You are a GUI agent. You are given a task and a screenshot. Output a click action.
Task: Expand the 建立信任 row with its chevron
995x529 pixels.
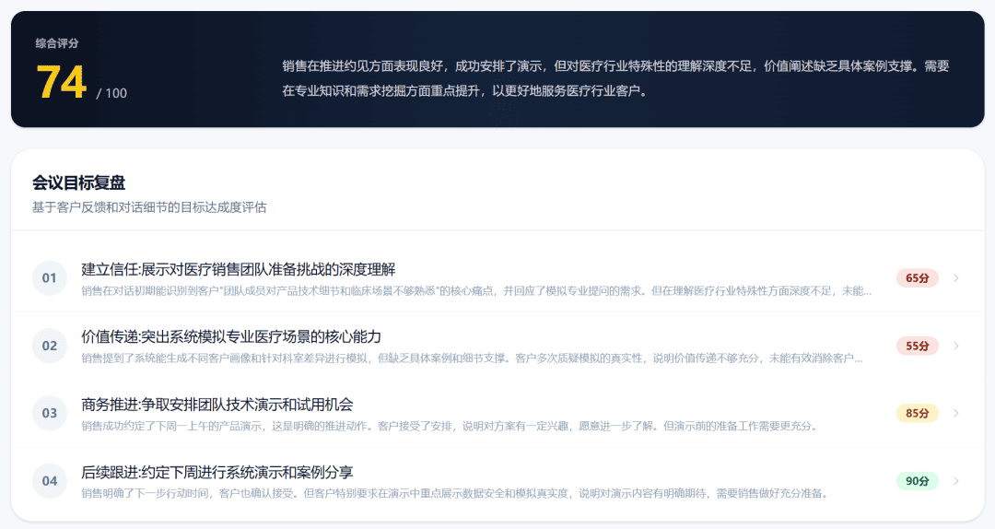coord(956,278)
